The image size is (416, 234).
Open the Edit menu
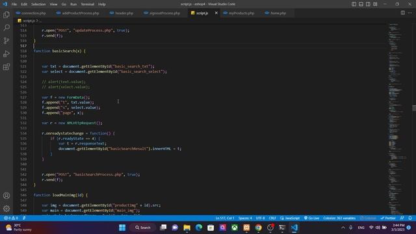coord(24,4)
